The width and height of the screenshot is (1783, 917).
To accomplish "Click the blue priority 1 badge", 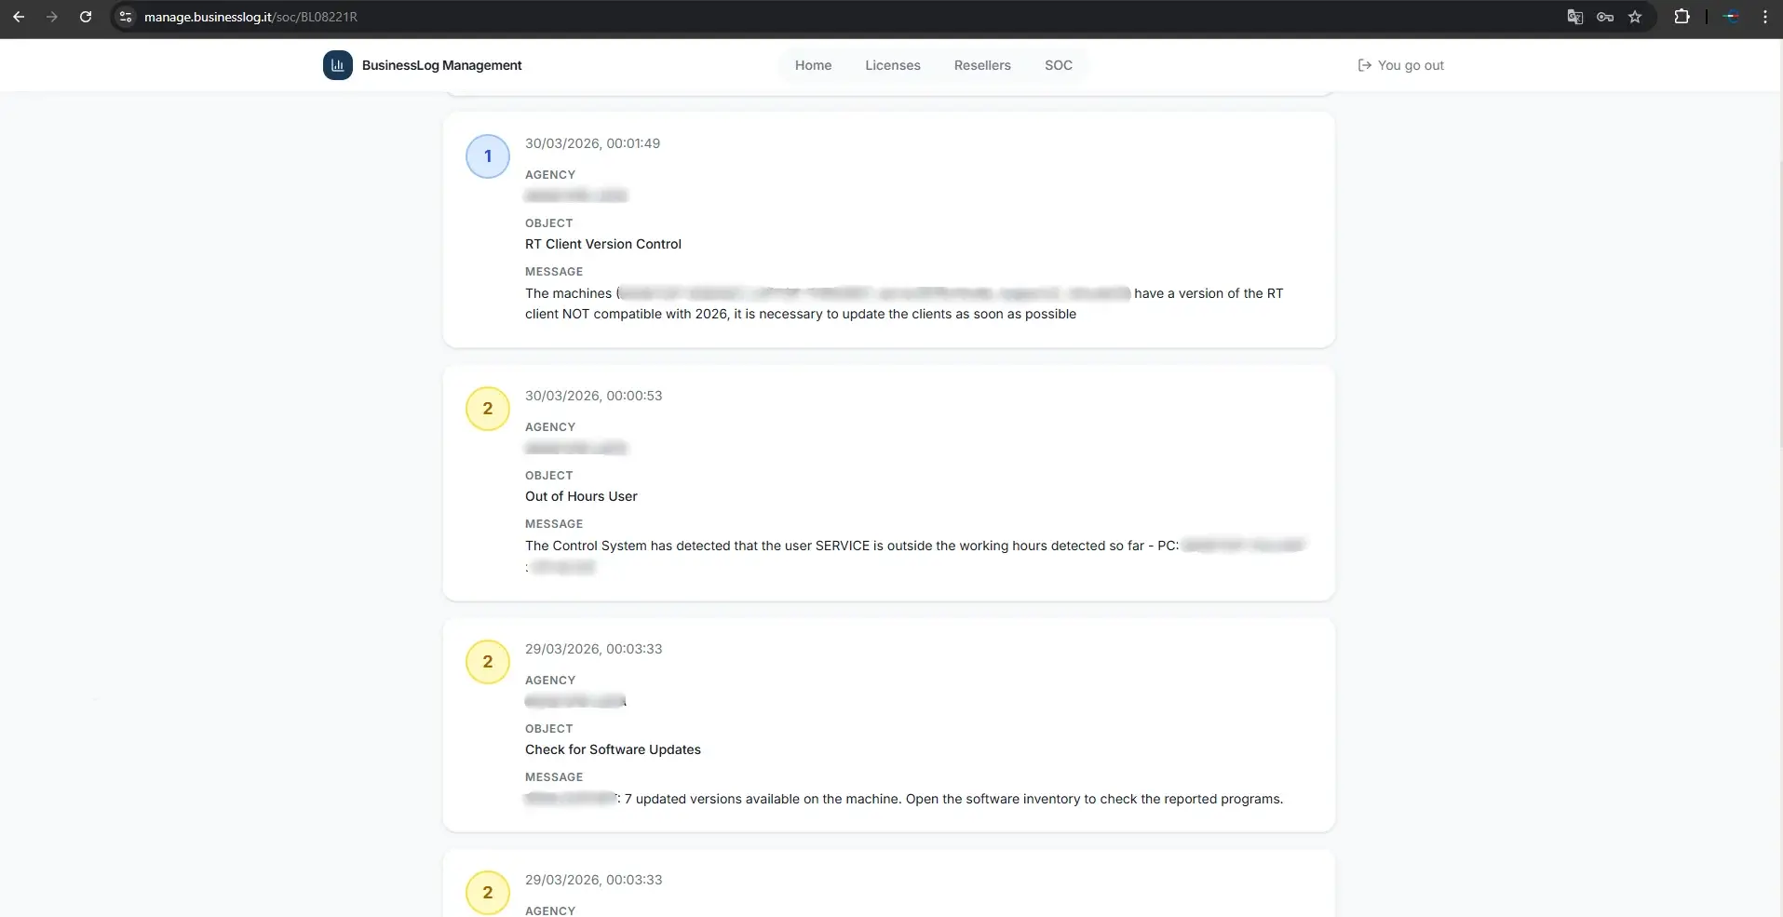I will coord(488,156).
